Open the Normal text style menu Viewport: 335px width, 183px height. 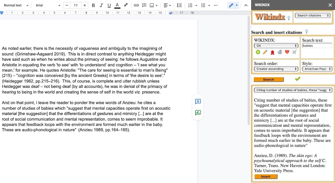pyautogui.click(x=16, y=5)
